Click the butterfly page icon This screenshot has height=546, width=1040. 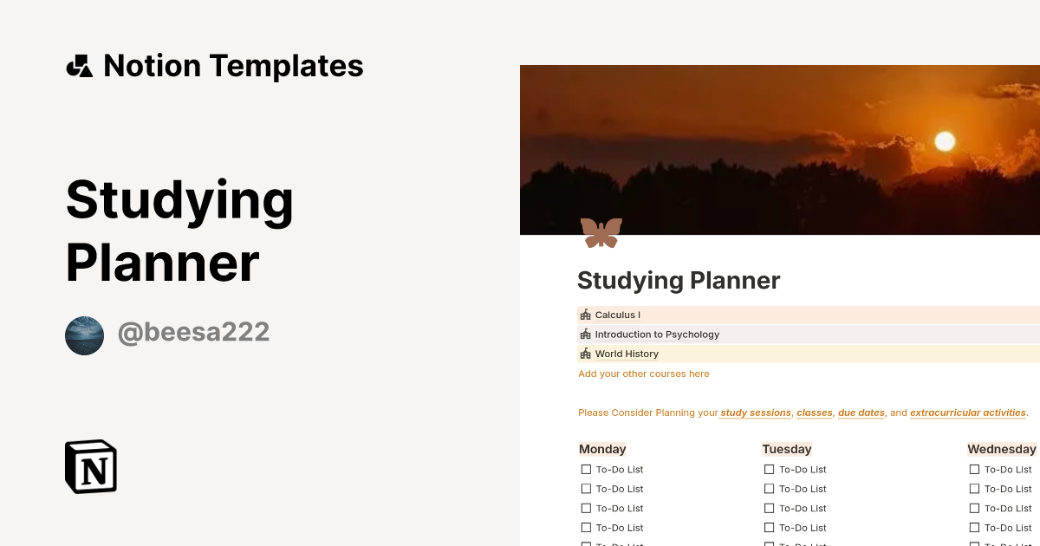click(x=601, y=232)
